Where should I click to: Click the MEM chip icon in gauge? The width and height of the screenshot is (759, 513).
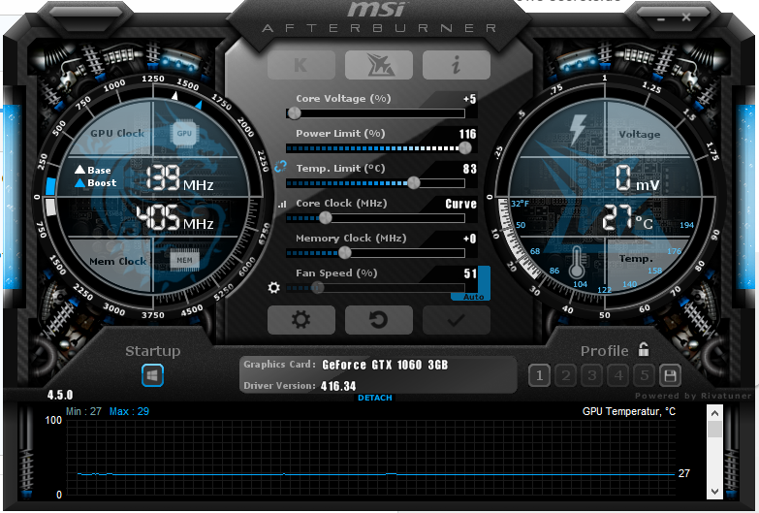click(x=184, y=260)
